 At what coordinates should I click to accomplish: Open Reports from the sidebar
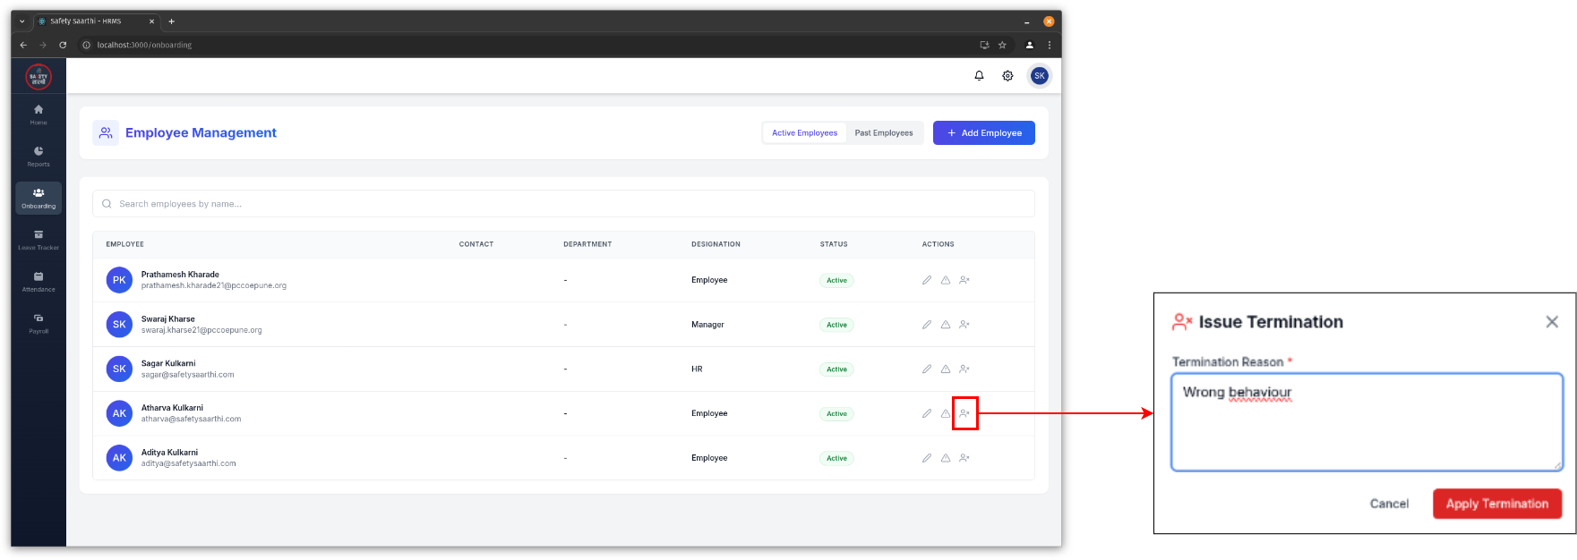coord(39,156)
